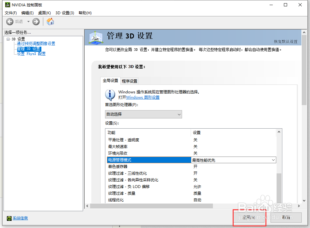Open the 电源管理模式 value dropdown
Viewport: 310px width, 228px height.
[274, 160]
